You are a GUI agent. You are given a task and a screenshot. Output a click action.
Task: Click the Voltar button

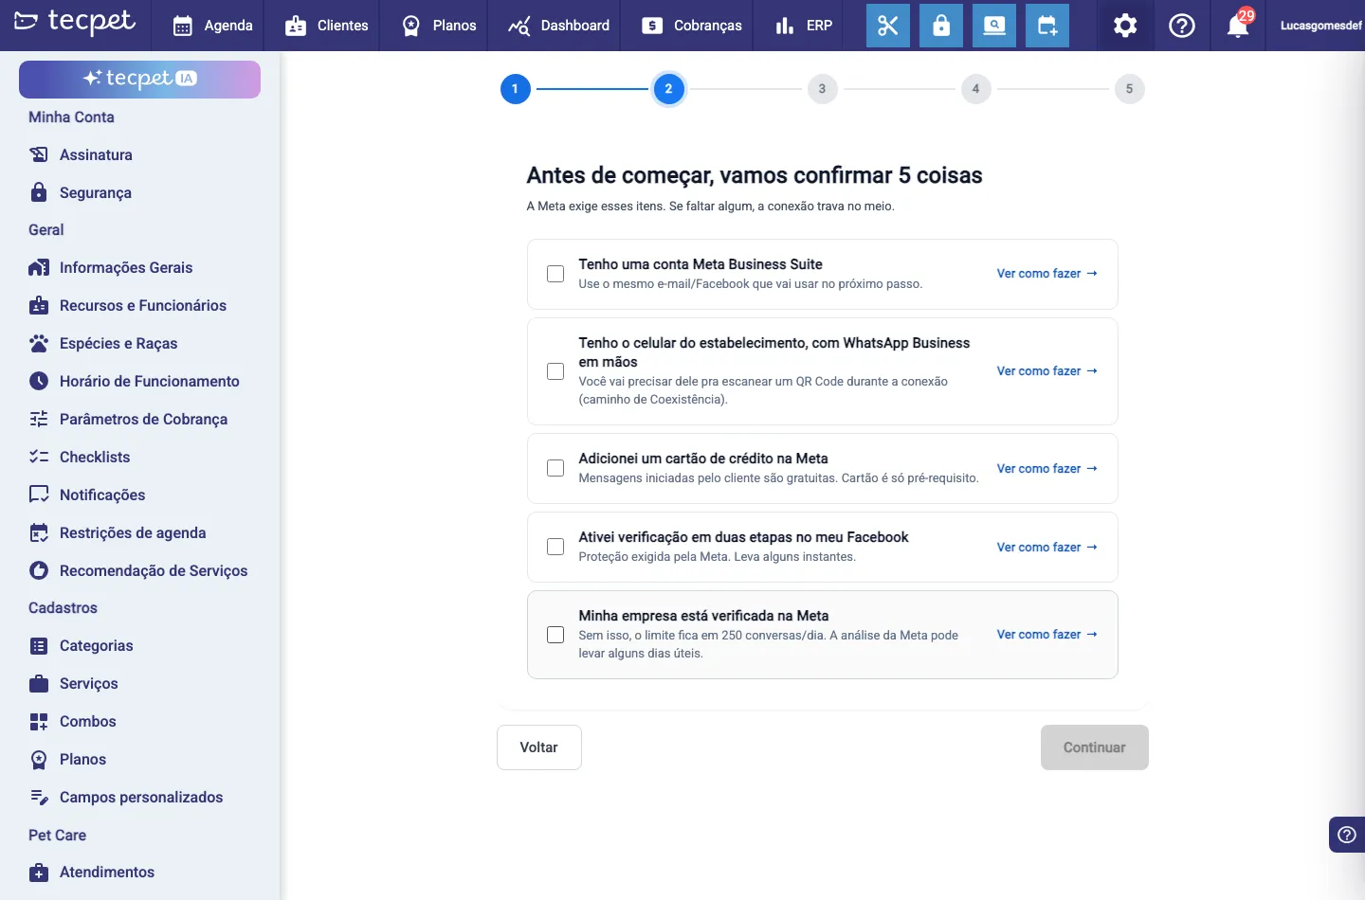coord(539,747)
